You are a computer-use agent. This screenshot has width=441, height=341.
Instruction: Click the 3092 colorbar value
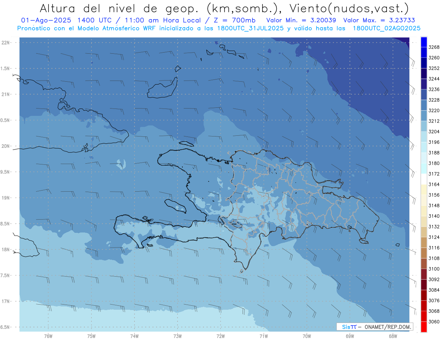point(434,279)
